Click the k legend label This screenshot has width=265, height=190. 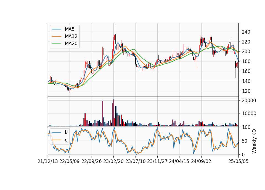pos(66,132)
